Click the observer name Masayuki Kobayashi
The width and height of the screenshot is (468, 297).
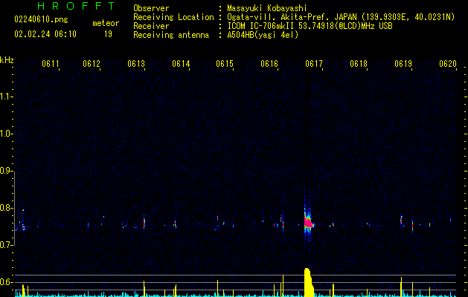(x=267, y=8)
